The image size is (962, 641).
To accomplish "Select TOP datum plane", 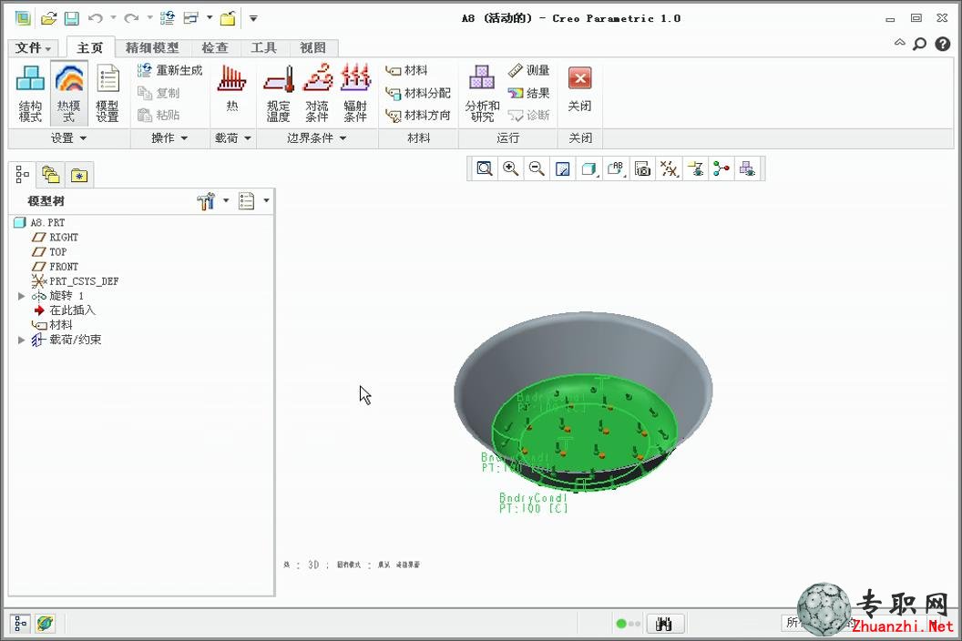I will [50, 251].
